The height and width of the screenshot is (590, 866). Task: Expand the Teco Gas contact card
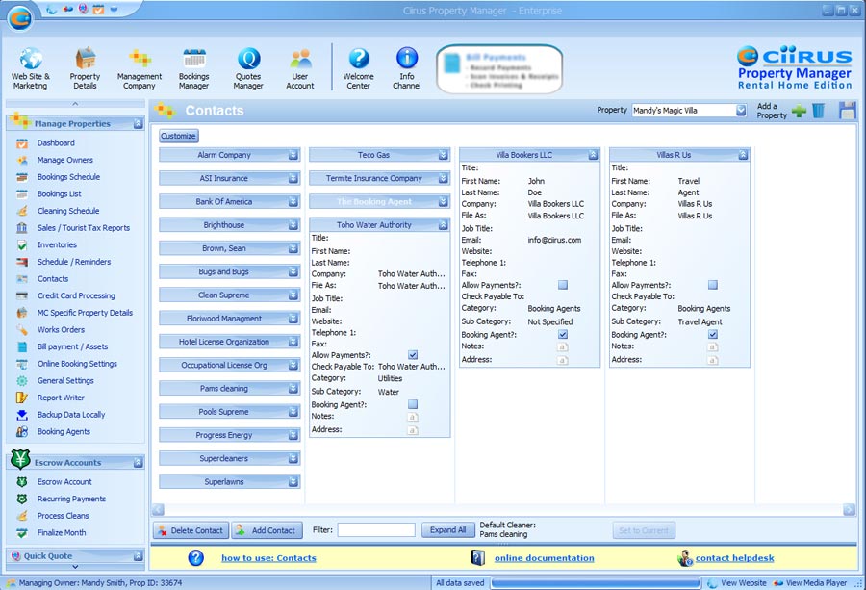click(x=443, y=155)
